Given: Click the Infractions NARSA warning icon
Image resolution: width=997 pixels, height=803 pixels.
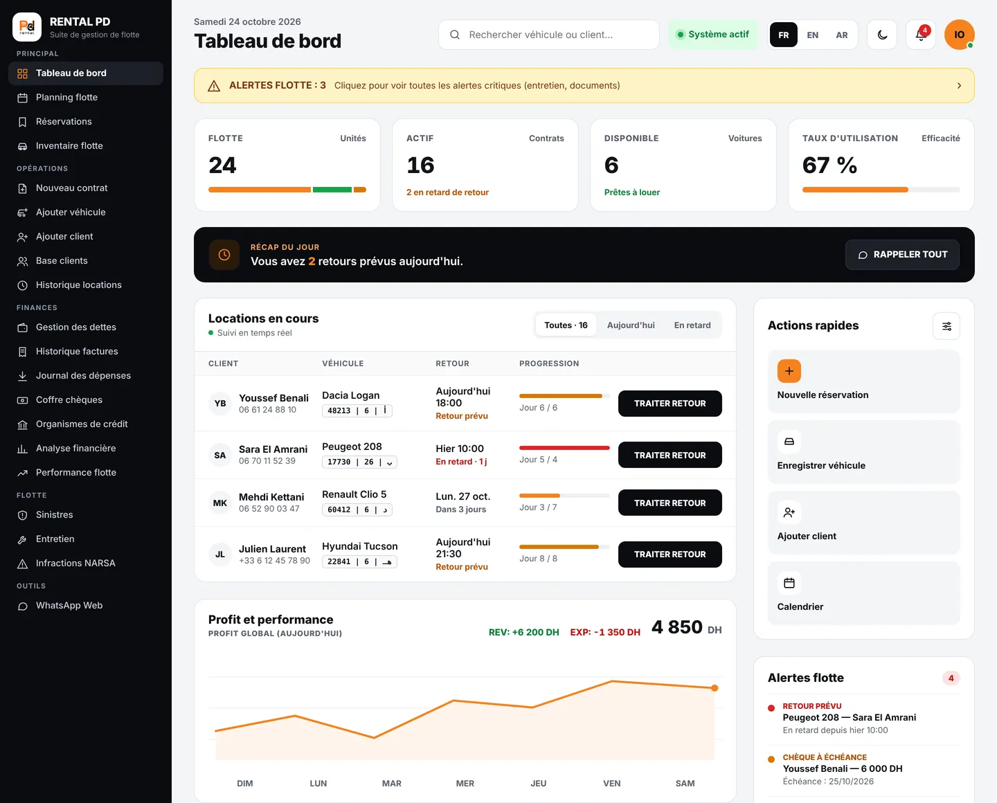Looking at the screenshot, I should click(22, 563).
